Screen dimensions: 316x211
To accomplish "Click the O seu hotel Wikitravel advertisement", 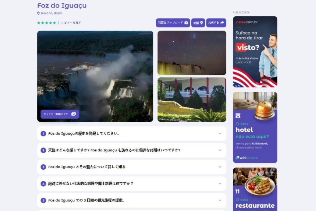I will click(x=255, y=127).
